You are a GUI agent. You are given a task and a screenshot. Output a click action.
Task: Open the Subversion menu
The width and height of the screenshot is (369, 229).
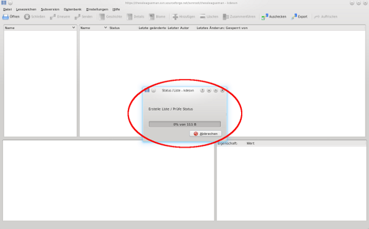50,9
